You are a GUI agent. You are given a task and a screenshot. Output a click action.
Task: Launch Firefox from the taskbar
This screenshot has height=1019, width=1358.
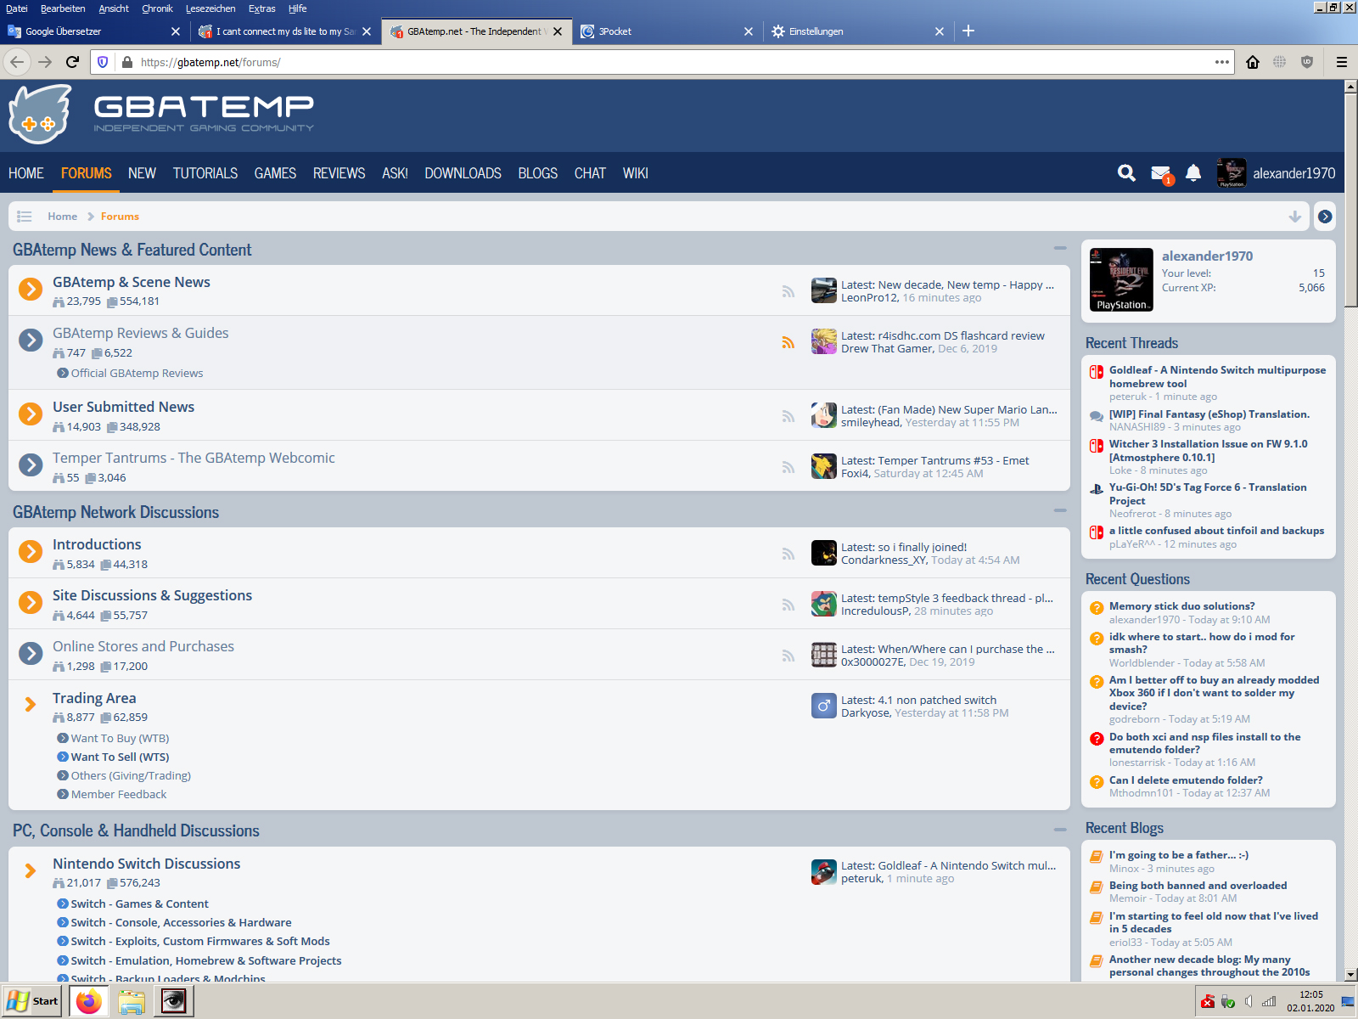tap(88, 1002)
